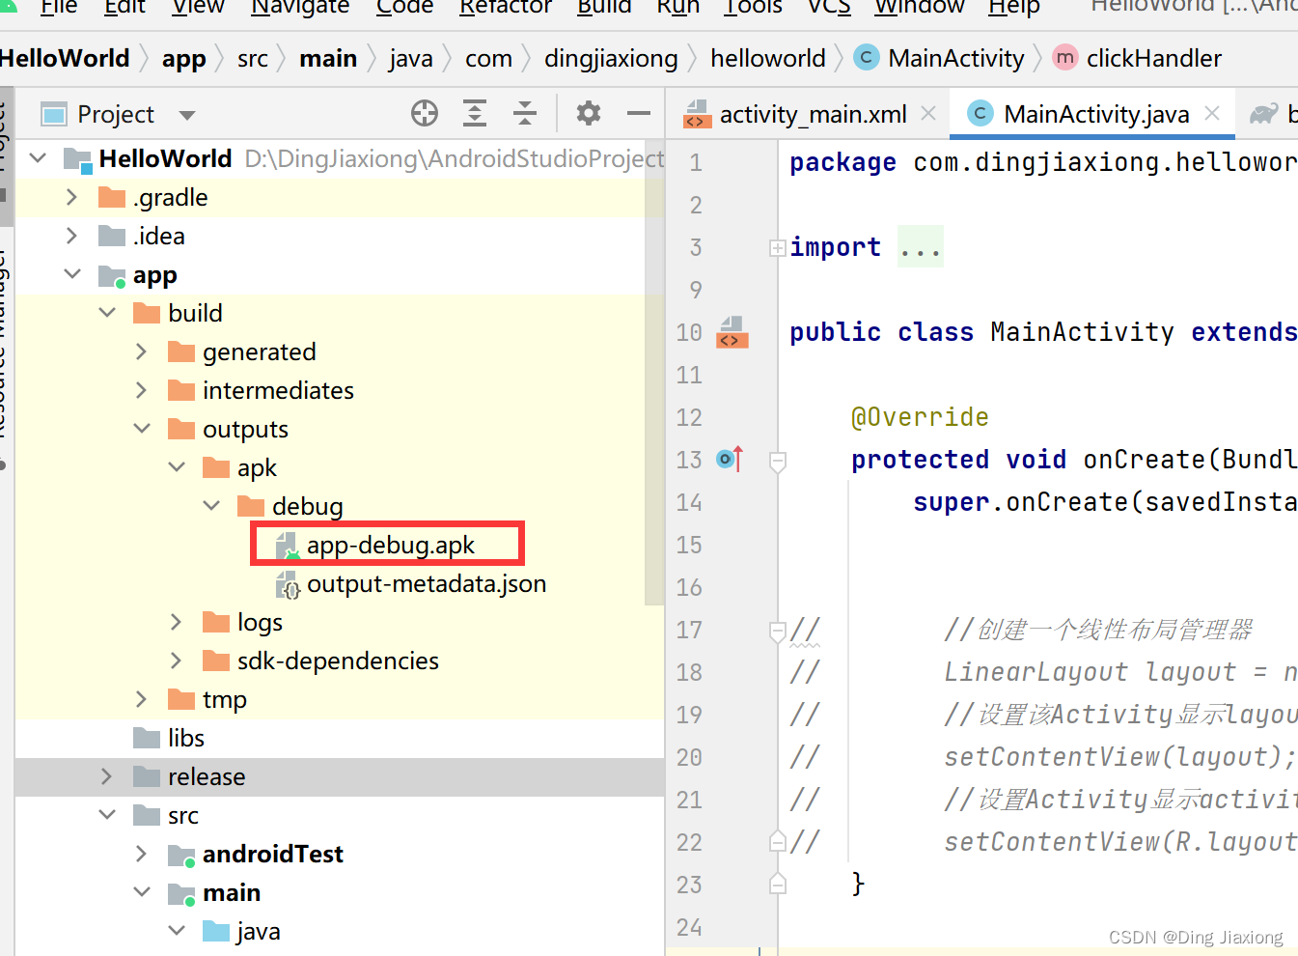Click the app-debug.apk file icon
This screenshot has height=956, width=1298.
(288, 547)
